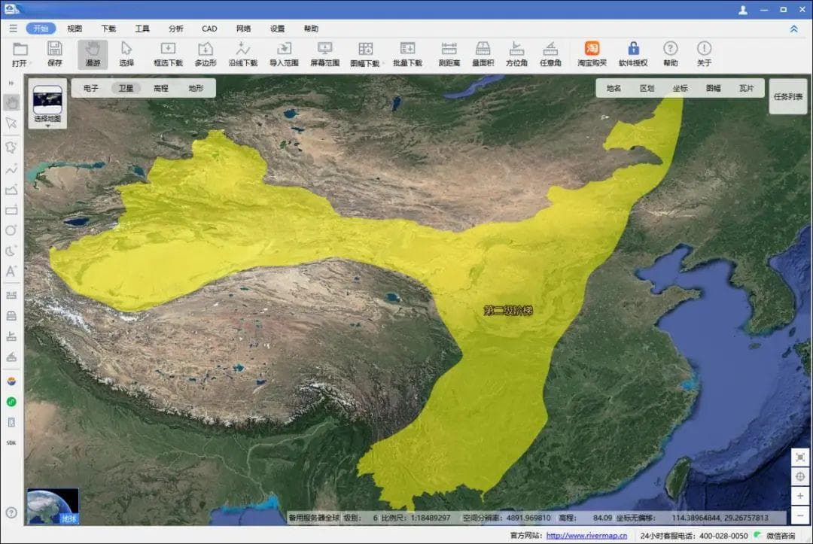Choose the draw rectangle tool in left sidebar

(x=11, y=211)
